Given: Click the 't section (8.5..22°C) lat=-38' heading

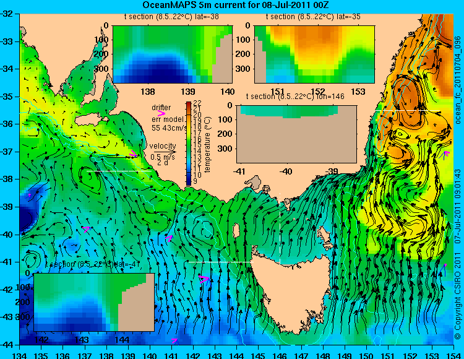Looking at the screenshot, I should tap(171, 17).
